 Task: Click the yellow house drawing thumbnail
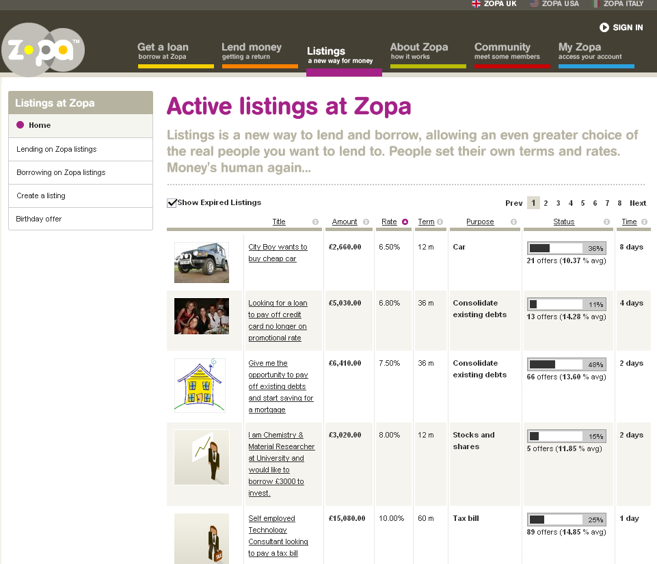(x=200, y=386)
